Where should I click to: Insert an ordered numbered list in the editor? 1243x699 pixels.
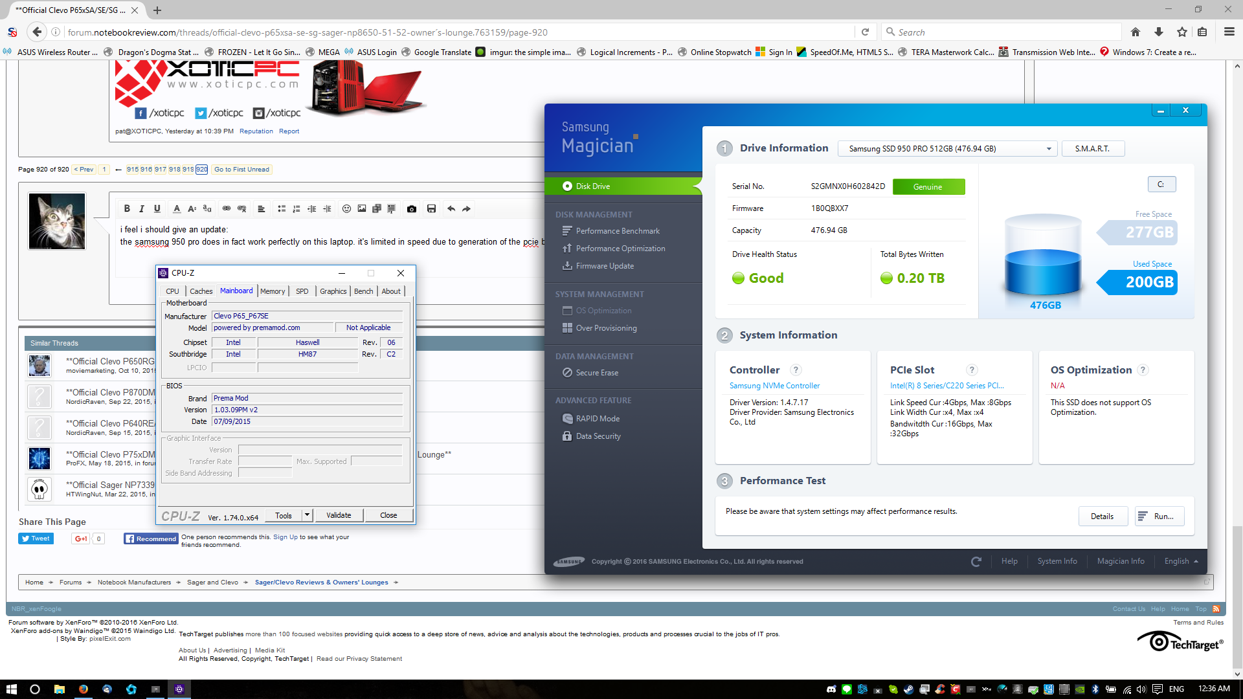[x=297, y=208]
